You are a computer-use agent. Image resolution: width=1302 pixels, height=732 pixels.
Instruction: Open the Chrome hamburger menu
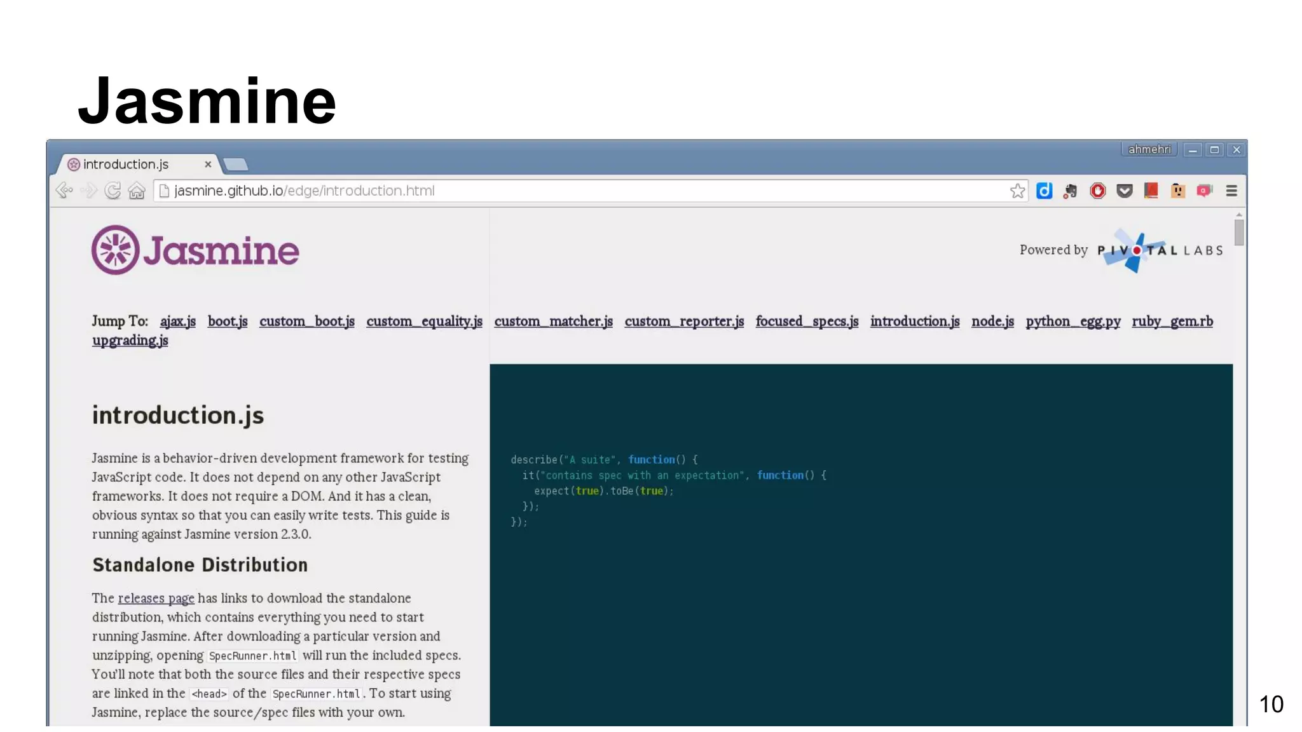pos(1231,191)
